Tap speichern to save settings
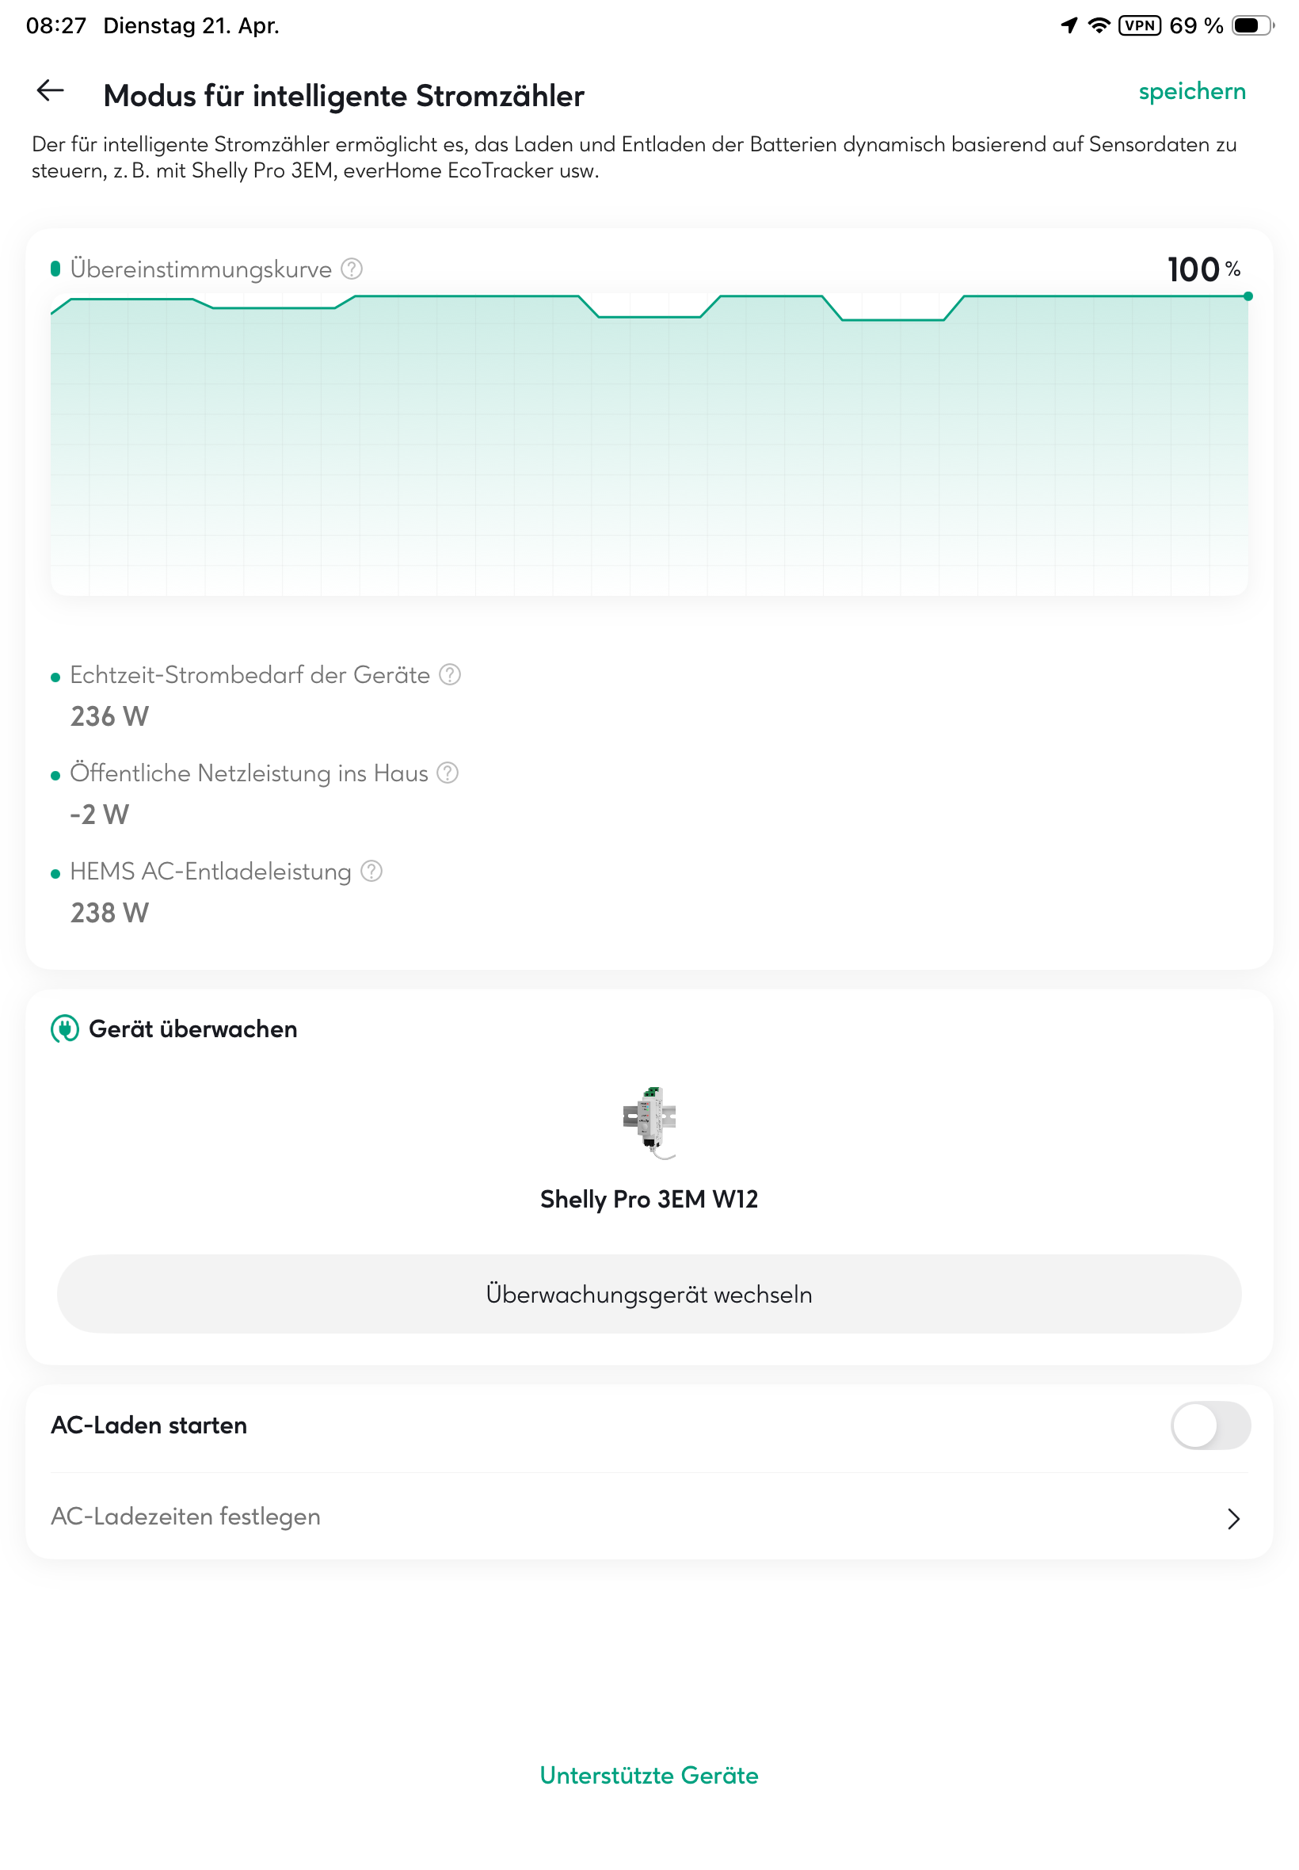This screenshot has width=1299, height=1870. pos(1191,91)
